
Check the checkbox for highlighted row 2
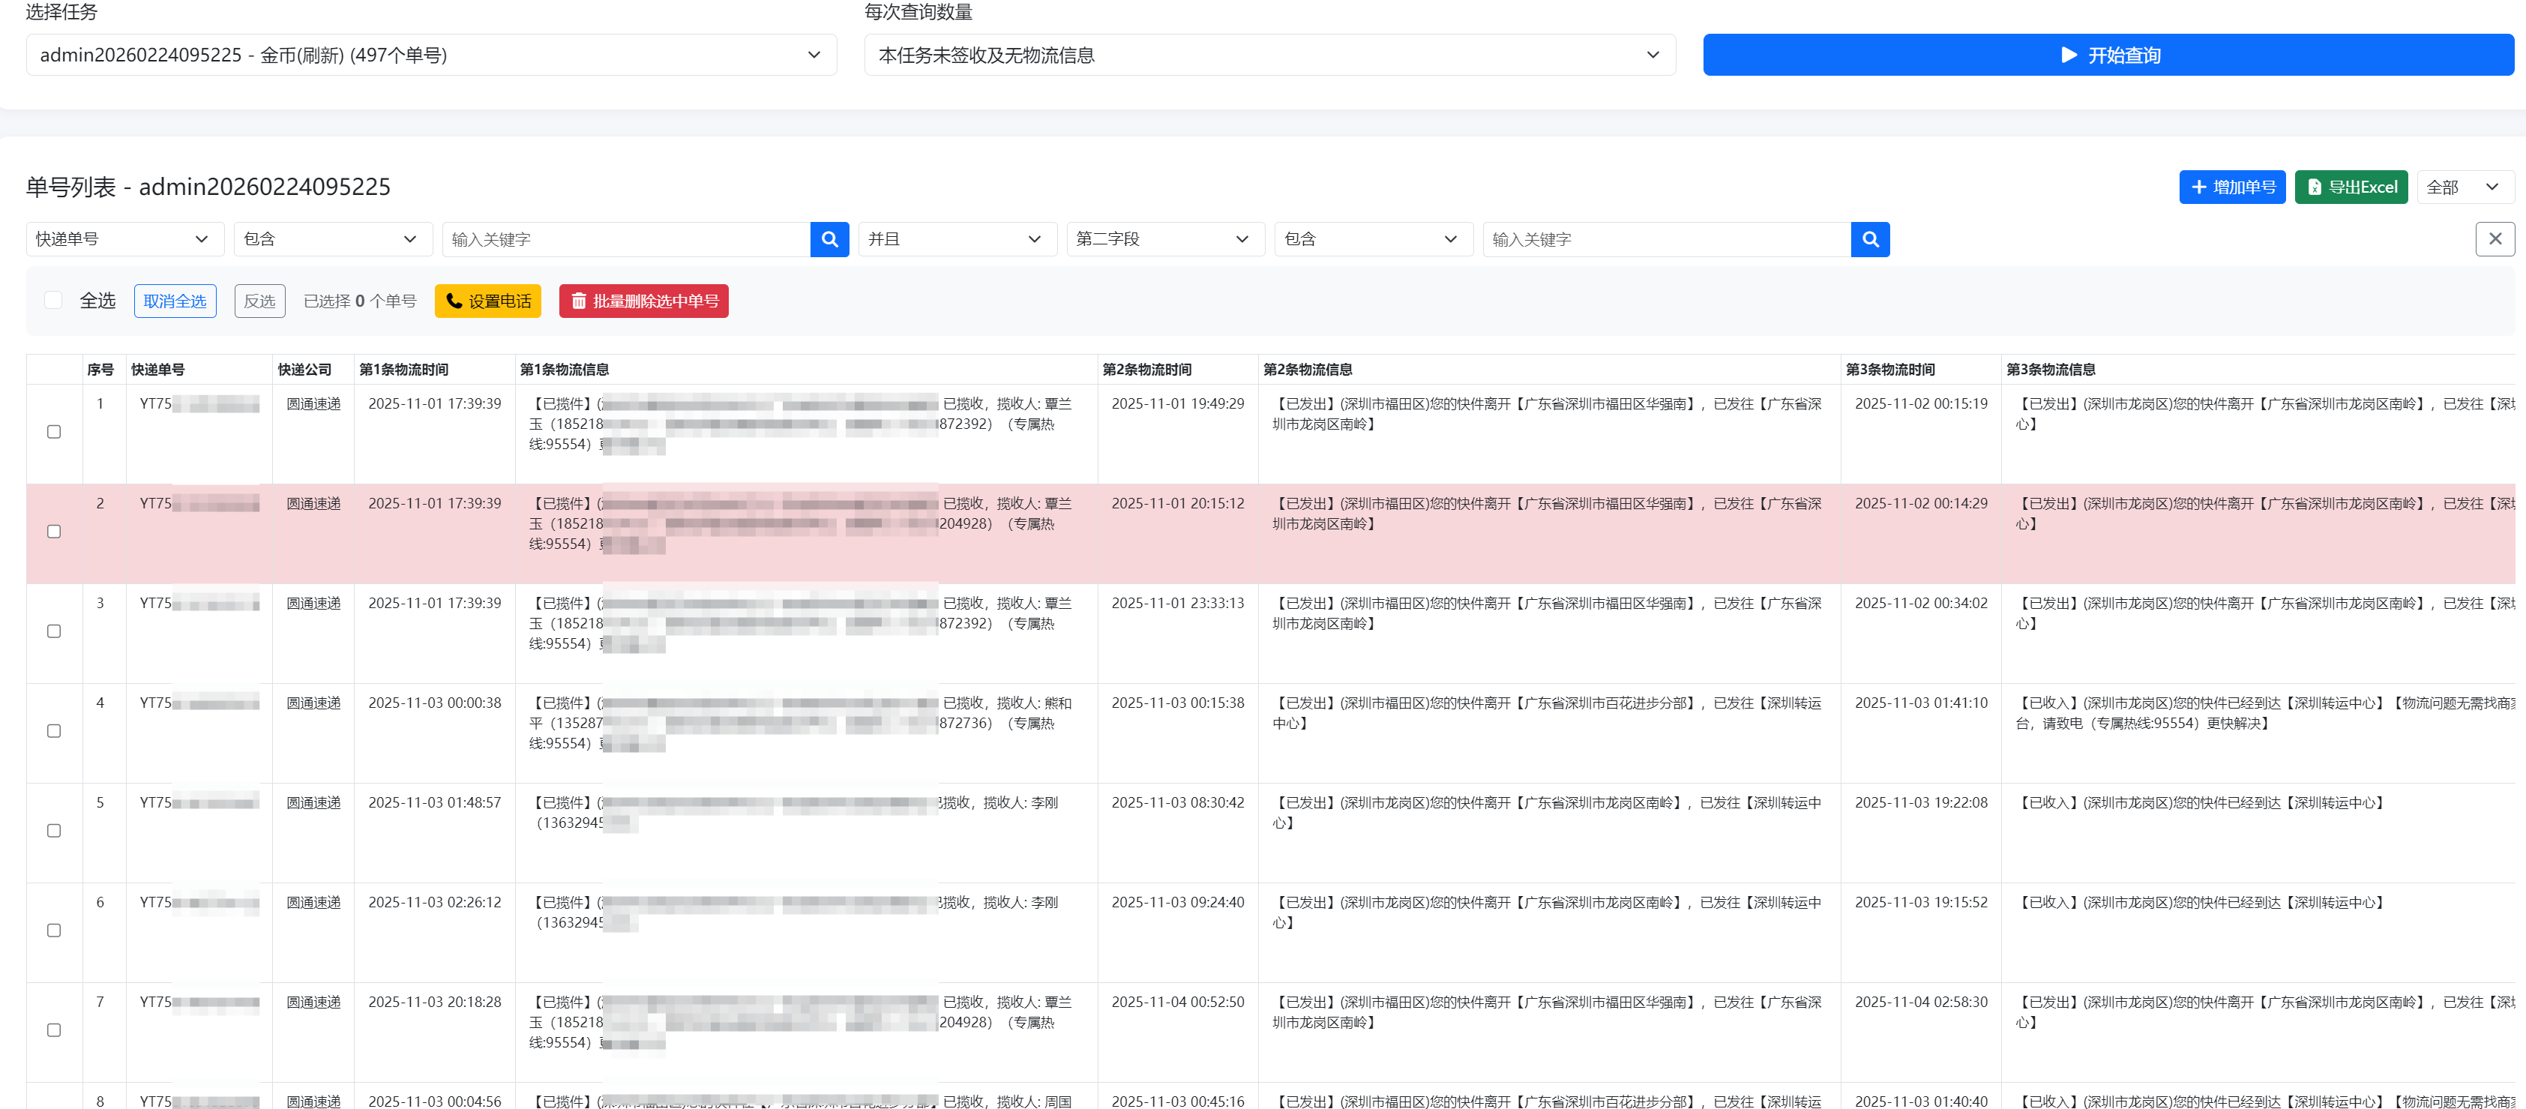[x=54, y=532]
